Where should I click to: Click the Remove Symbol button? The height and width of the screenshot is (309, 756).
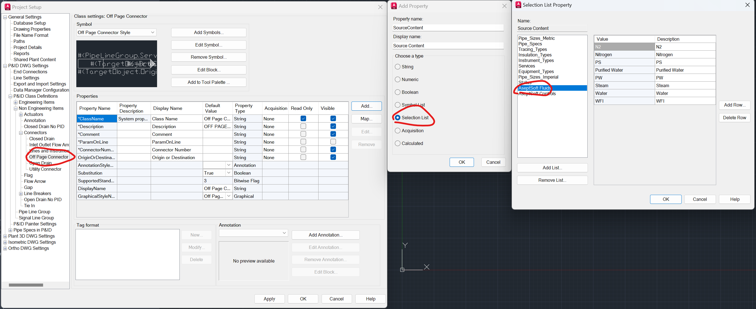pos(209,57)
